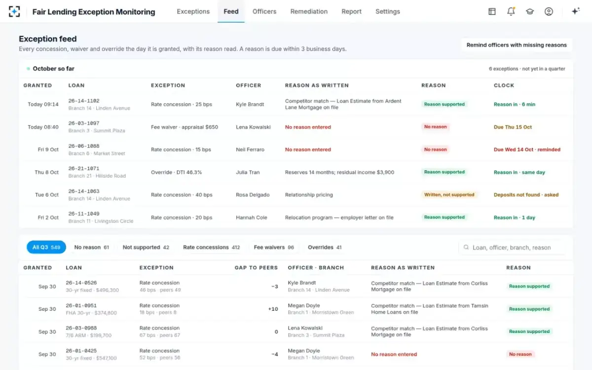Screen dimensions: 592x370
Task: Open loan 26-11-1049
Action: point(83,214)
